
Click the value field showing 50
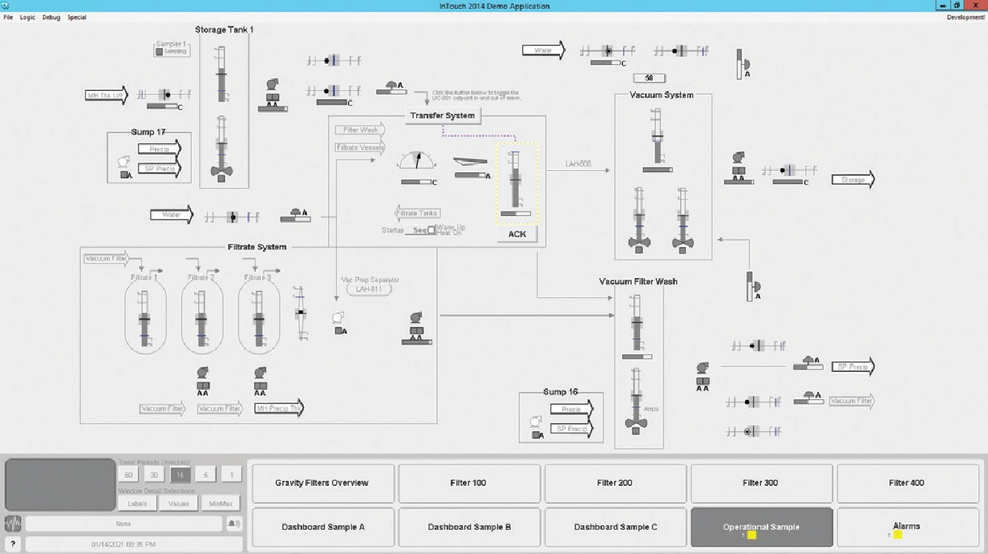point(650,78)
